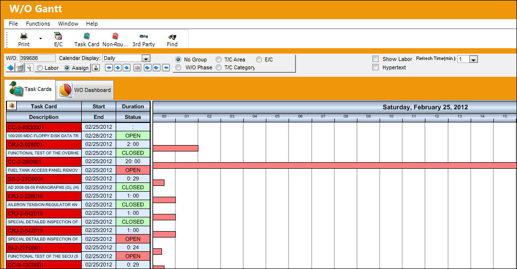
Task: Enable the Hypertext checkbox
Action: 375,67
